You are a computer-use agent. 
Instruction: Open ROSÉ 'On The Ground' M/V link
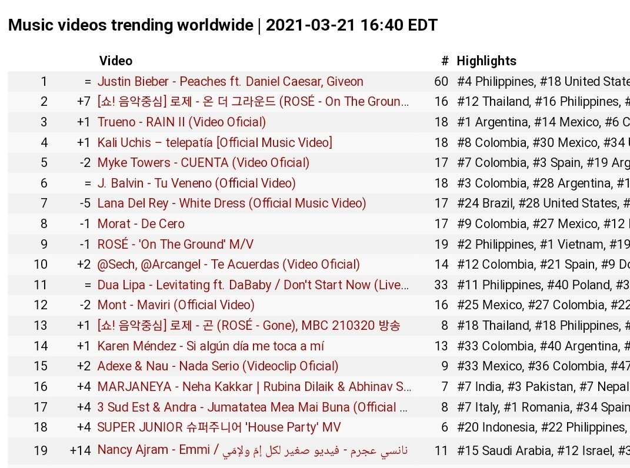(175, 244)
